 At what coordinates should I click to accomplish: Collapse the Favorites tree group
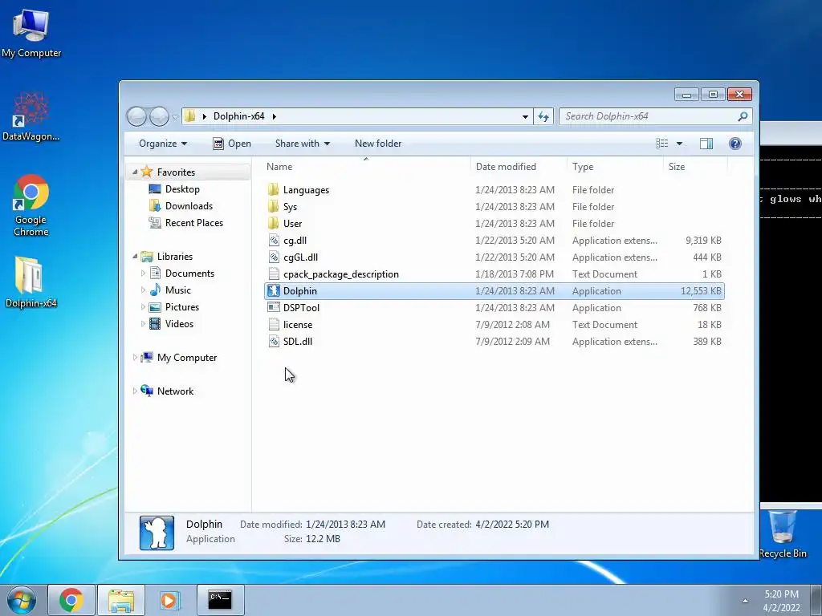point(135,172)
